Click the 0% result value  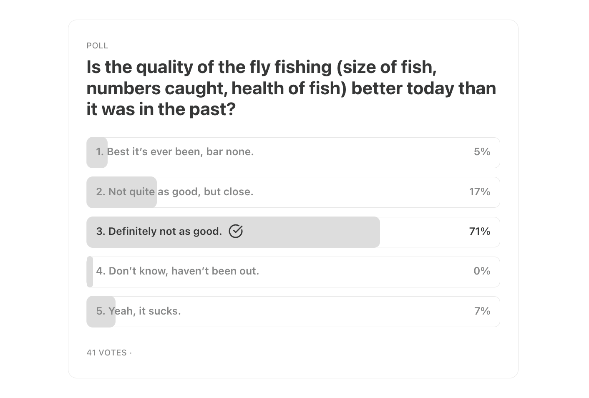pyautogui.click(x=482, y=271)
